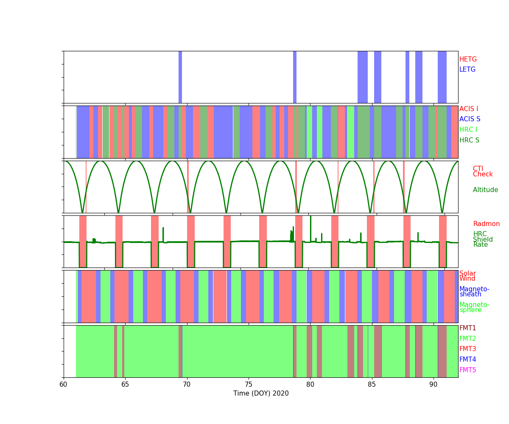Select the green FMT2 legend label
This screenshot has width=509, height=424.
point(467,339)
